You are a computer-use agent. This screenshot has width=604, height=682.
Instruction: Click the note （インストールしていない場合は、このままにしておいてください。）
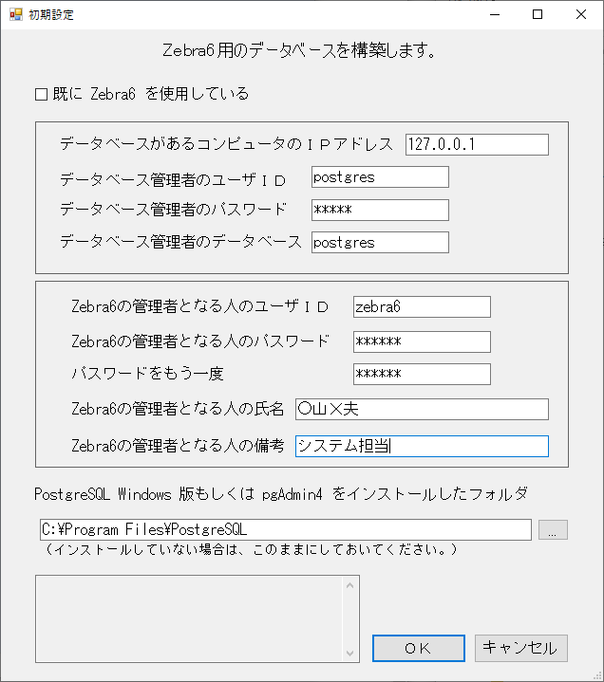(251, 550)
